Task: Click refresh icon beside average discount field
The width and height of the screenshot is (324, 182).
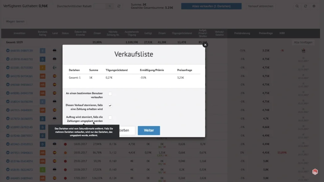Action: point(119,6)
